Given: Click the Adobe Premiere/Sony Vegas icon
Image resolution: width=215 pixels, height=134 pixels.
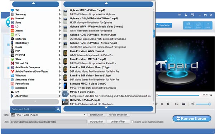Looking at the screenshot, I should (x=12, y=71).
